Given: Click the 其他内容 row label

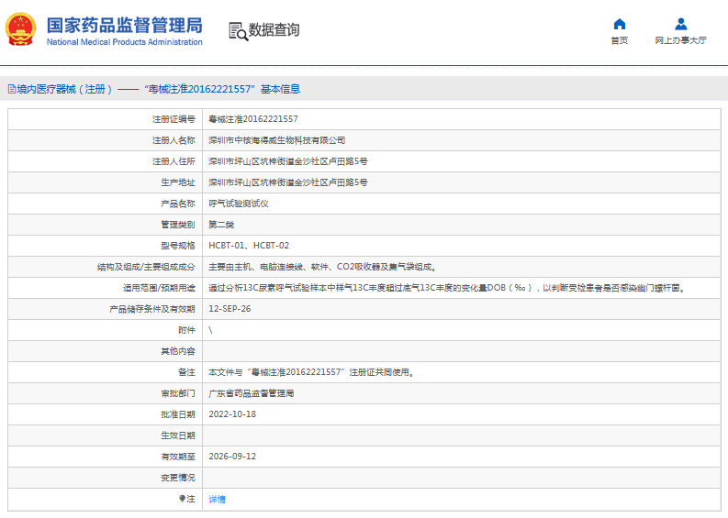Looking at the screenshot, I should (178, 351).
